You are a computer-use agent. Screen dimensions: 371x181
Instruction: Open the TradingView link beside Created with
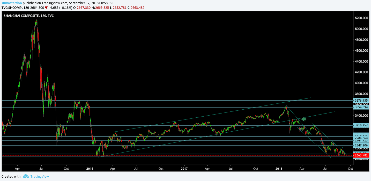click(x=40, y=176)
